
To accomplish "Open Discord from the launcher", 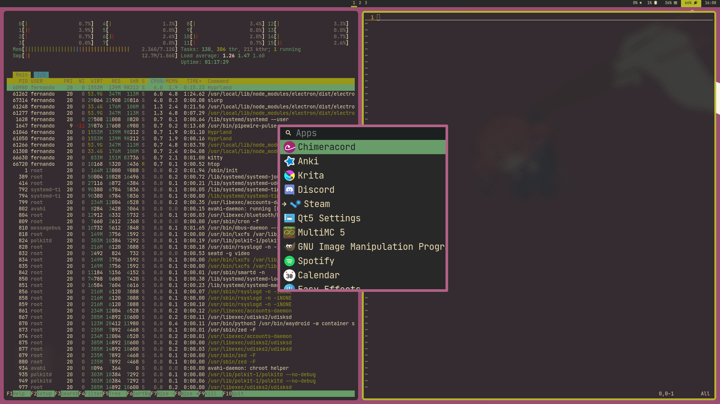I will [363, 190].
